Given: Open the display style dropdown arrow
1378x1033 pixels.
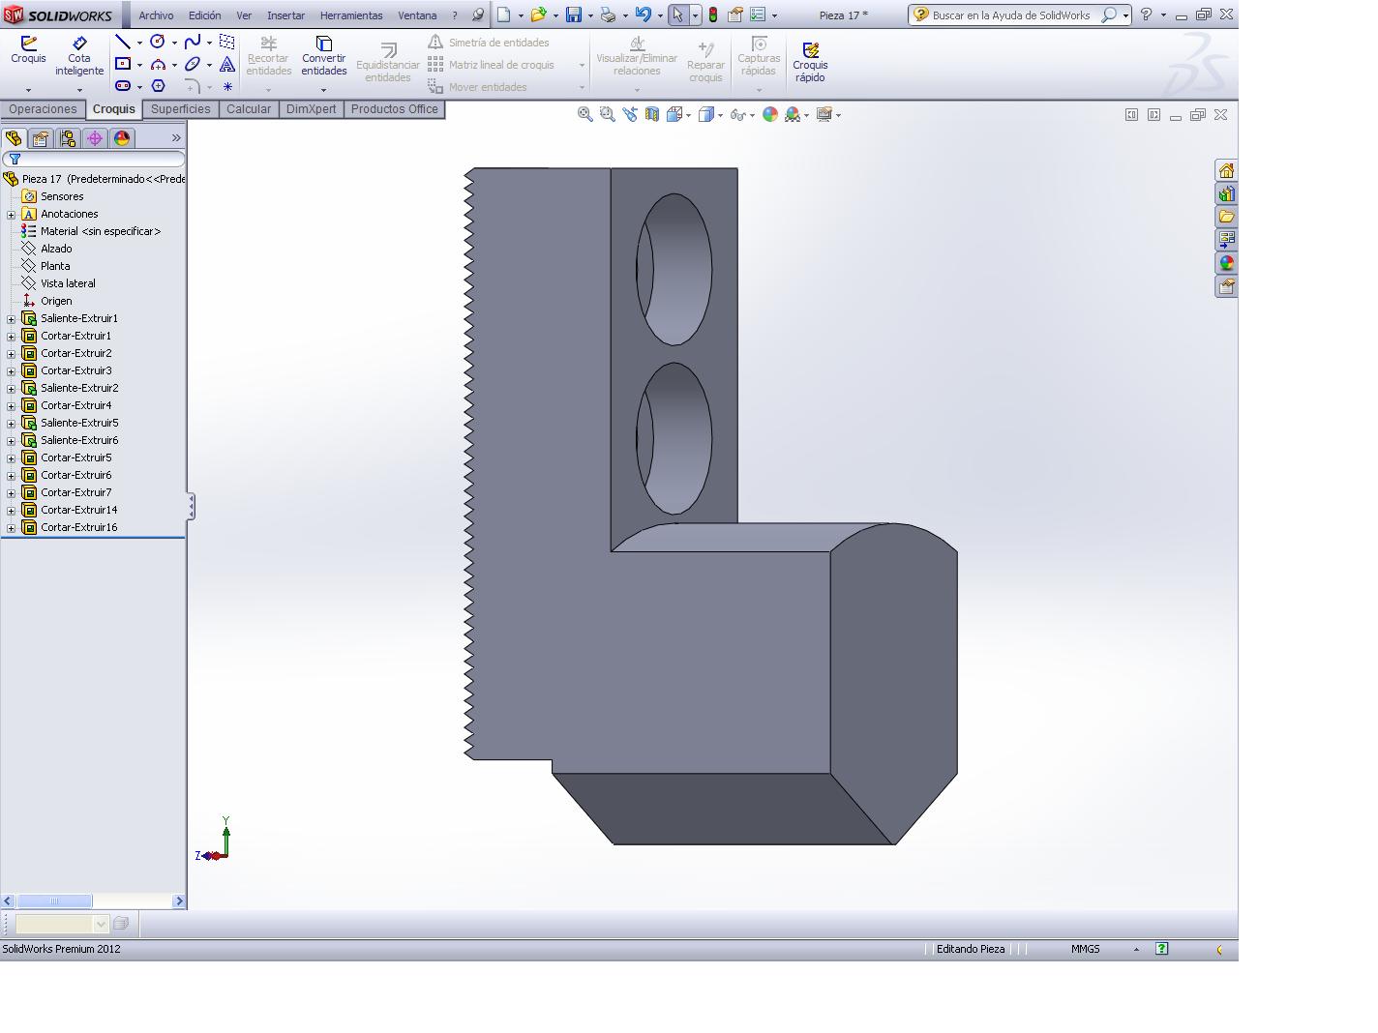Looking at the screenshot, I should pyautogui.click(x=720, y=115).
